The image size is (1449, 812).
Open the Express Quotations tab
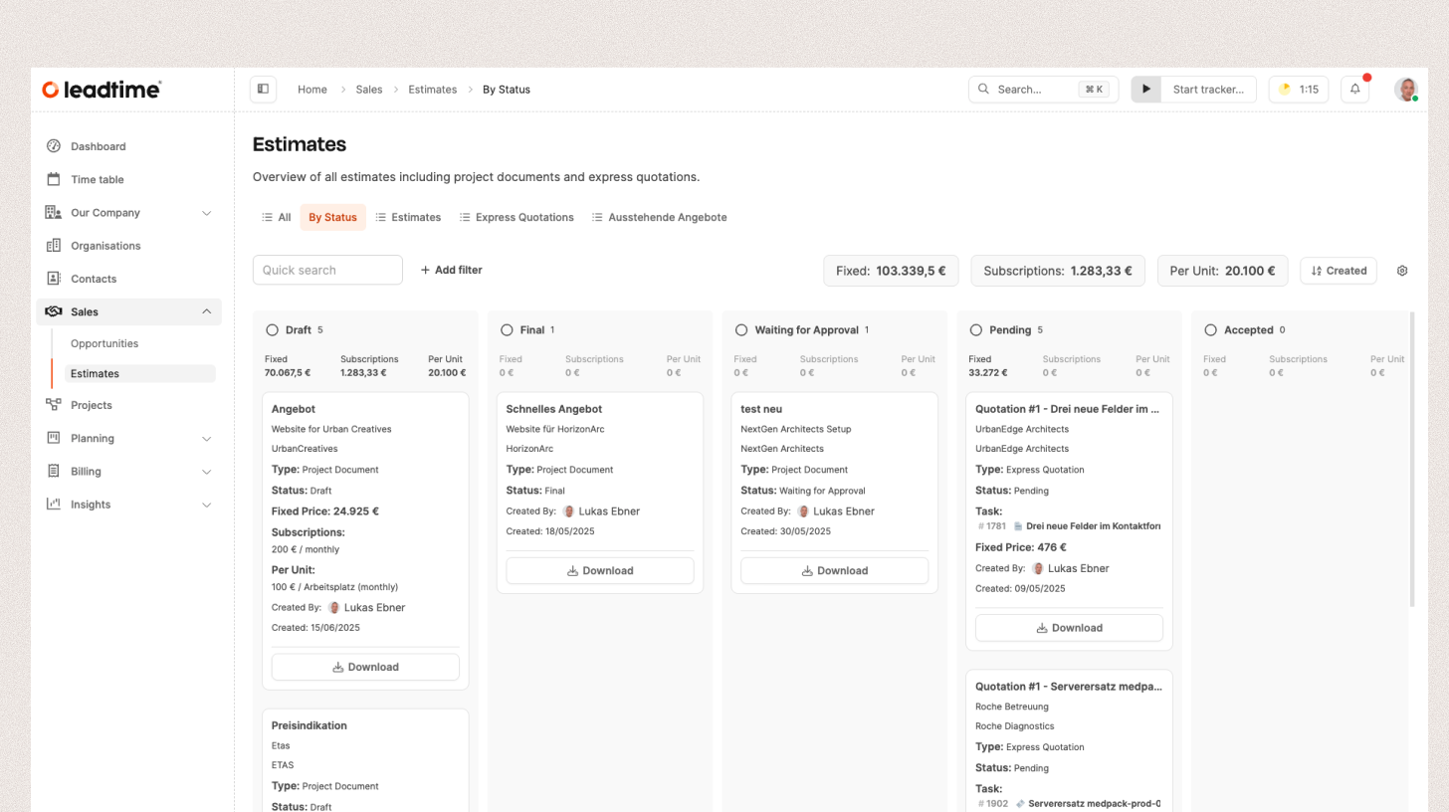coord(517,217)
